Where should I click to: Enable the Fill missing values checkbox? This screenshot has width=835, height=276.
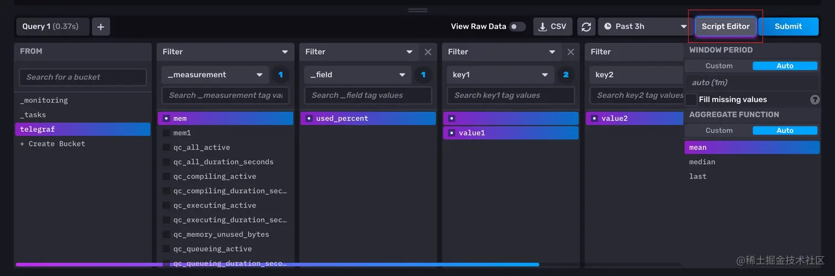click(691, 100)
